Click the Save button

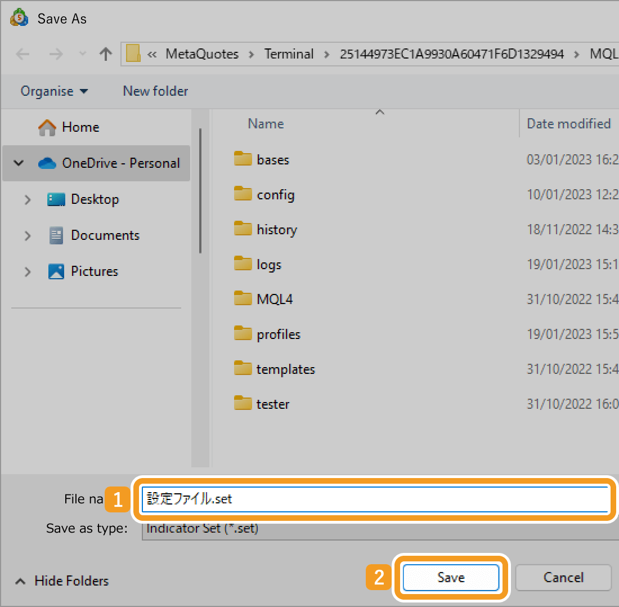point(450,577)
